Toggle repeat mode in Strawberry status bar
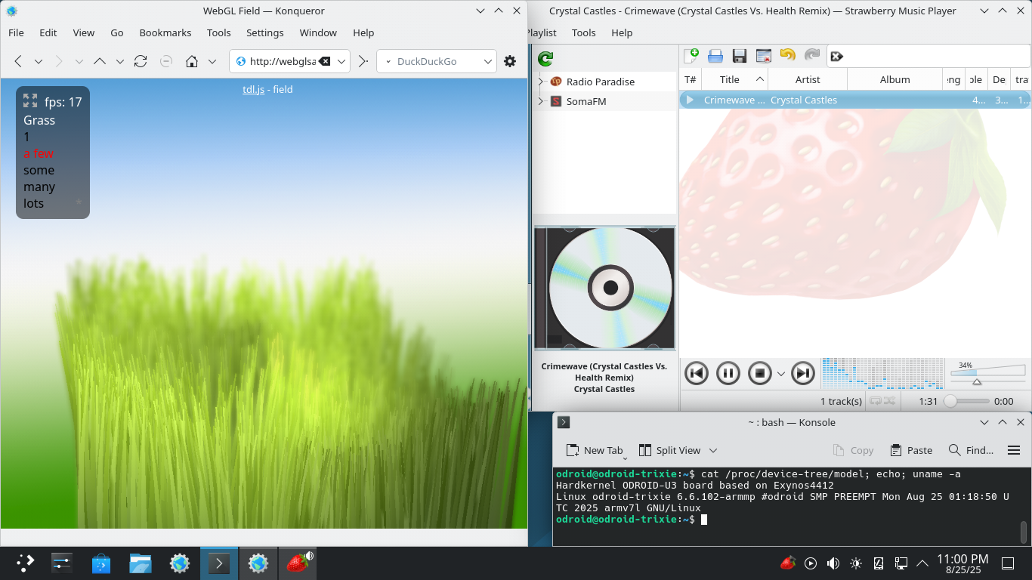 875,401
